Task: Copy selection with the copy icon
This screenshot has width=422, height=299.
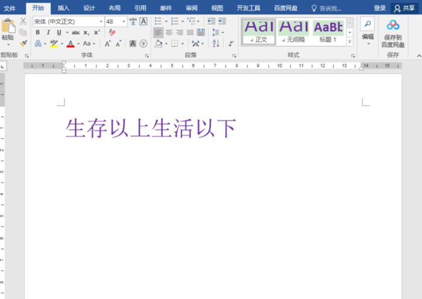Action: point(23,33)
